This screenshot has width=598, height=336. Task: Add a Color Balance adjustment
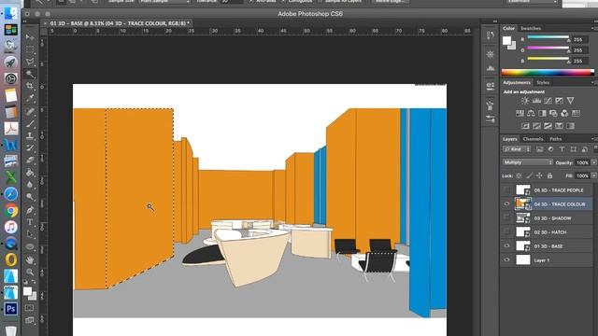tap(531, 113)
